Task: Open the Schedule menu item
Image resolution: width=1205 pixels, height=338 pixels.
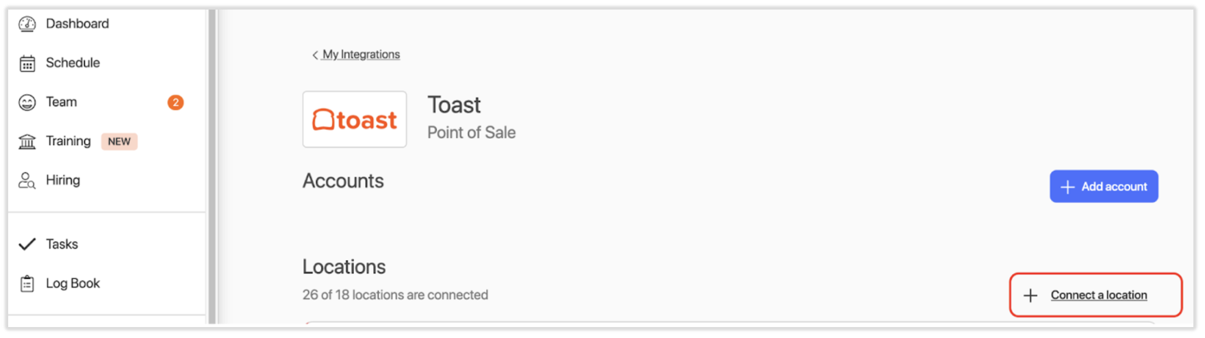Action: coord(73,63)
